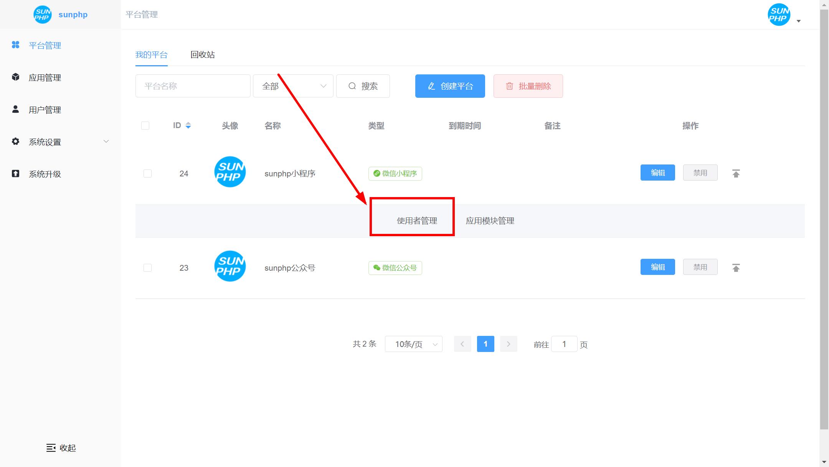Image resolution: width=829 pixels, height=467 pixels.
Task: Click 系统设置 in the sidebar
Action: [45, 142]
